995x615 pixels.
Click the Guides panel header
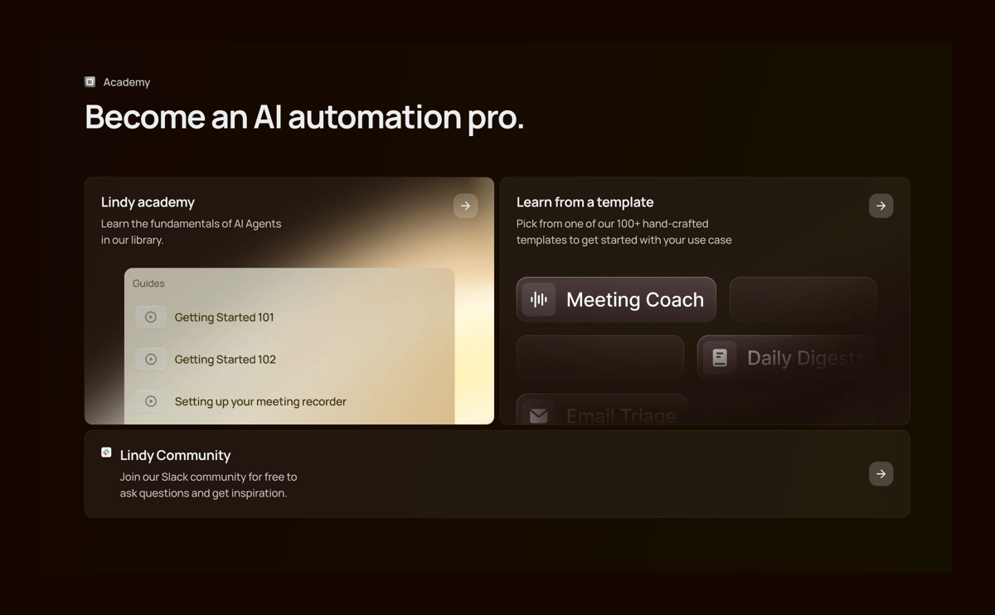tap(148, 283)
